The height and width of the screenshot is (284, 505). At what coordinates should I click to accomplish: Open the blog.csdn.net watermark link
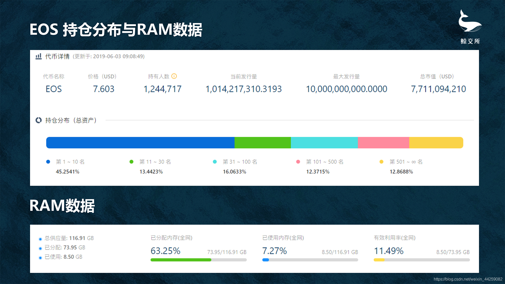[x=468, y=279]
